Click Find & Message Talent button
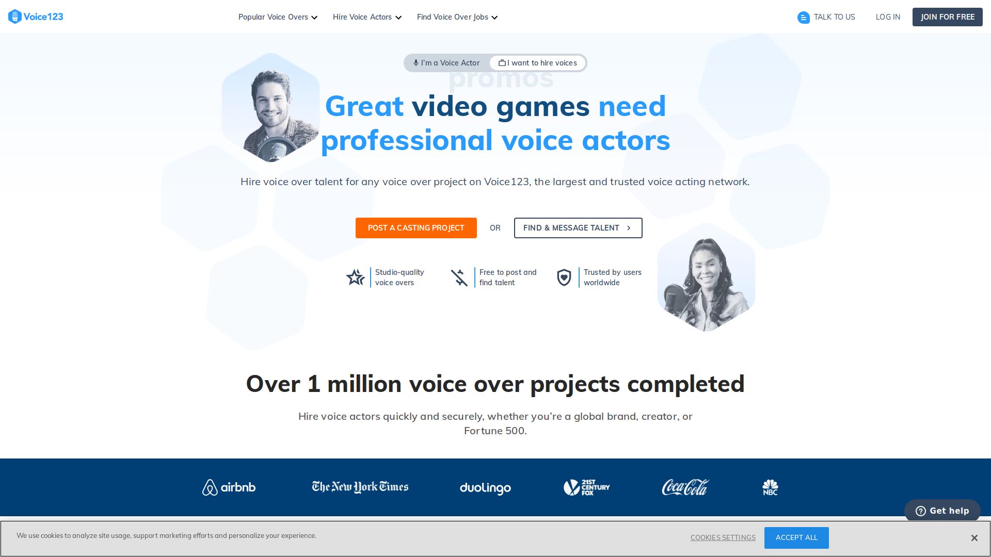Image resolution: width=991 pixels, height=557 pixels. coord(578,228)
